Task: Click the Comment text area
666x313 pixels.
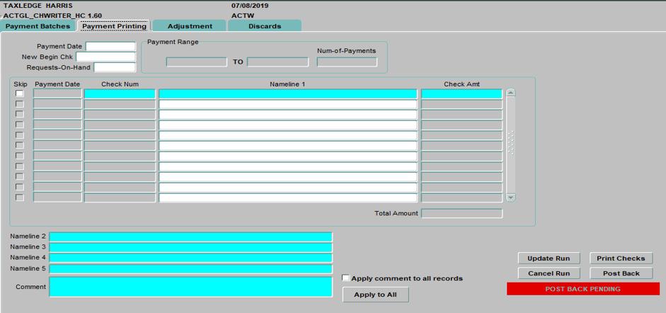Action: point(190,287)
